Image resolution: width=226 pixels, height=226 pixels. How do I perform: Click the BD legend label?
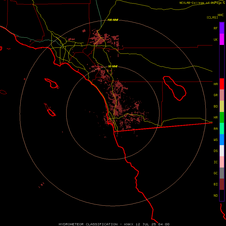point(216,106)
